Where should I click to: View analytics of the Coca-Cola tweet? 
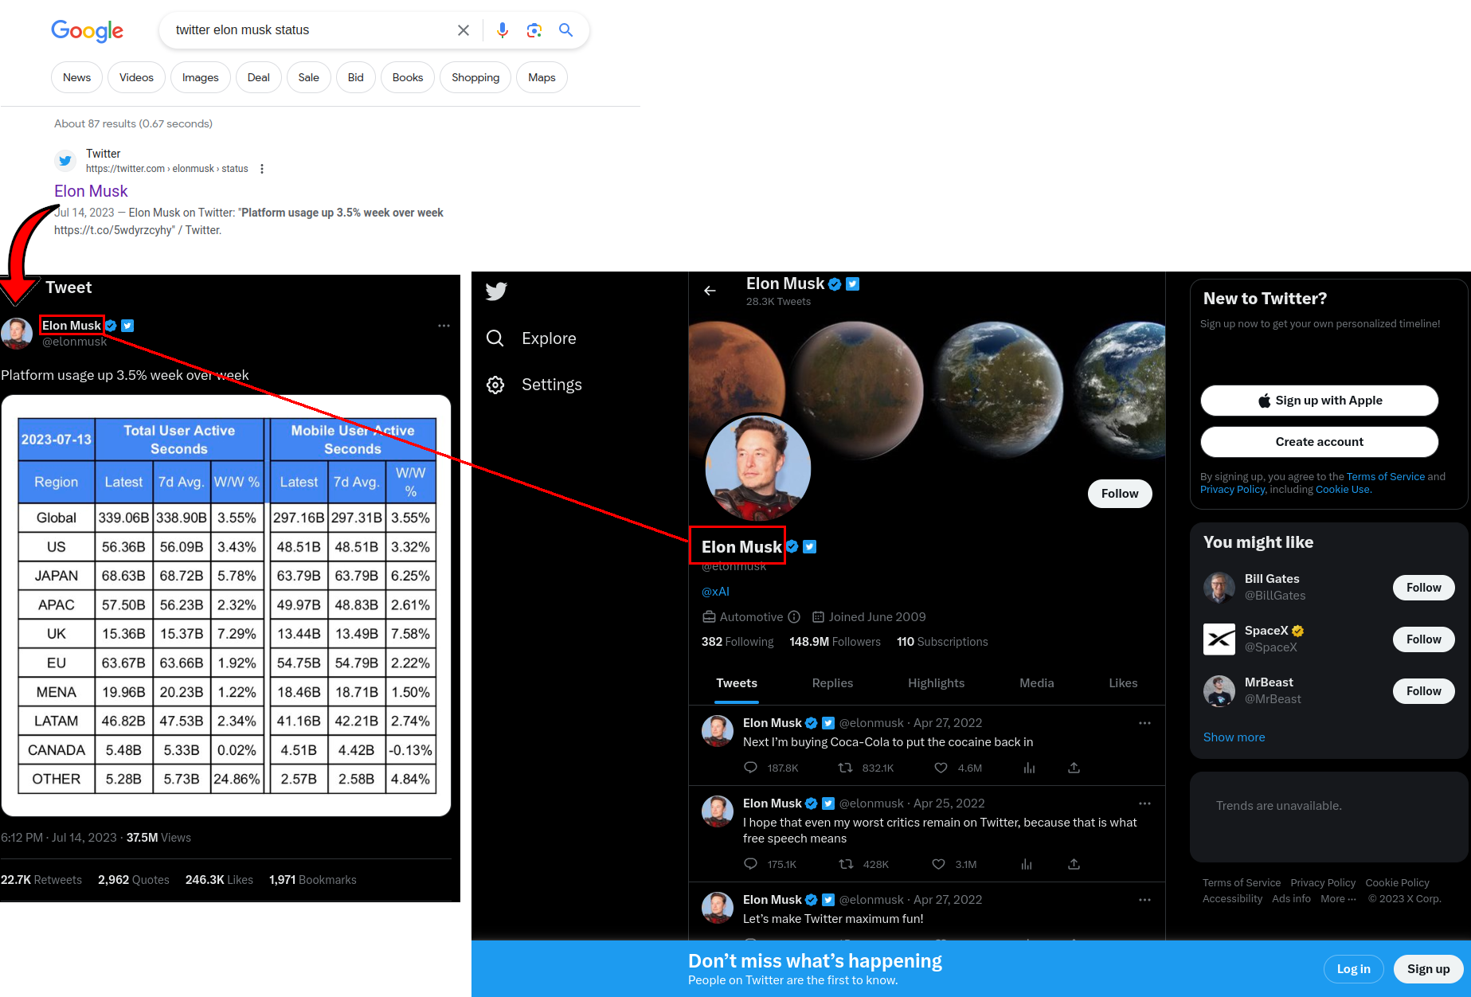1029,768
